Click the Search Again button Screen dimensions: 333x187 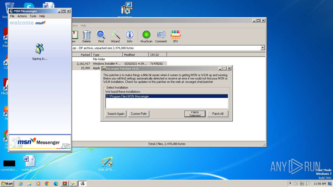116,114
